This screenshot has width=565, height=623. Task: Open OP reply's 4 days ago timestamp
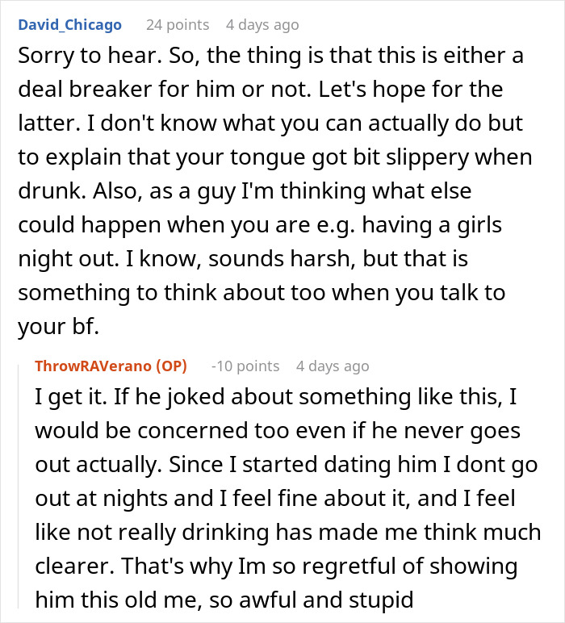pos(333,366)
